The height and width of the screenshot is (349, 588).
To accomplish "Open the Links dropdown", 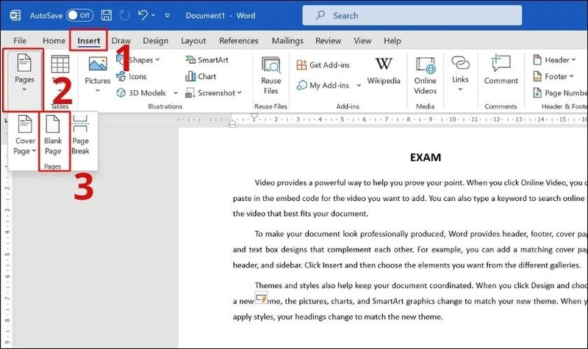I will (x=460, y=74).
